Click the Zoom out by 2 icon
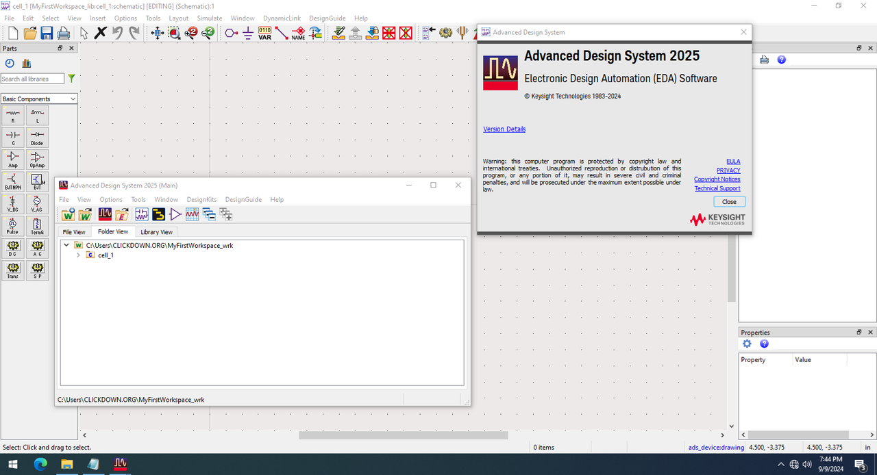Screen dimensions: 877x475 [208, 33]
